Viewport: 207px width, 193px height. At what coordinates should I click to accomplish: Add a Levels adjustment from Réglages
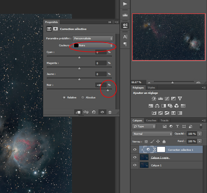pyautogui.click(x=160, y=98)
